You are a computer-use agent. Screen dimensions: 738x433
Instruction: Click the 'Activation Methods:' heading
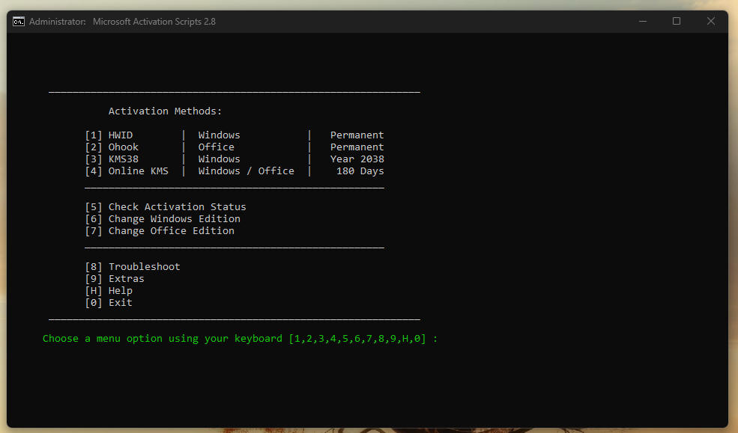[x=165, y=111]
